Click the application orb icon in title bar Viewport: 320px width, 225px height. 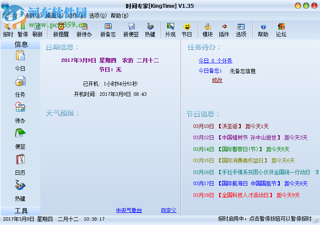coord(5,6)
